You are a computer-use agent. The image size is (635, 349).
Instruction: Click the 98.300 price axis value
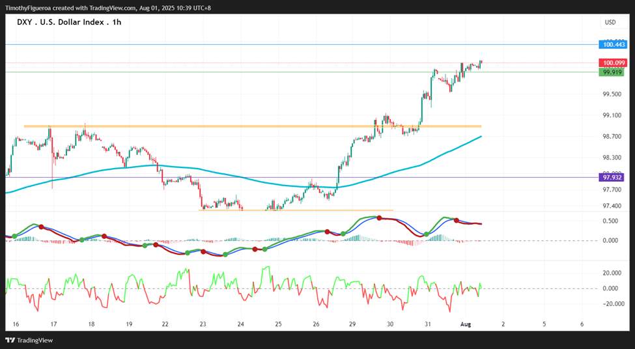click(x=612, y=158)
